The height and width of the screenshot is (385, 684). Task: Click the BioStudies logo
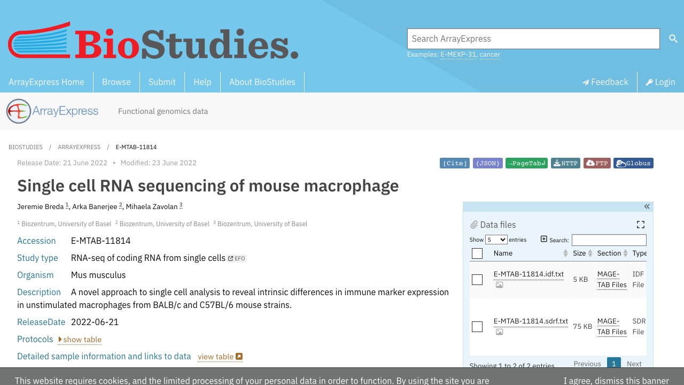153,41
